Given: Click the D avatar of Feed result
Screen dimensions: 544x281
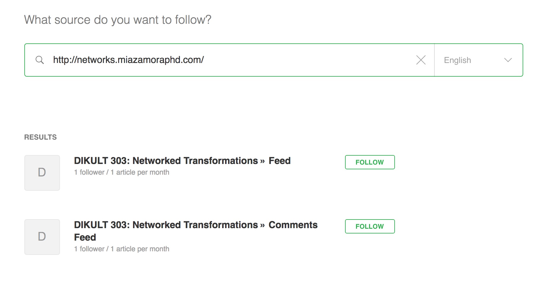Looking at the screenshot, I should pos(42,173).
